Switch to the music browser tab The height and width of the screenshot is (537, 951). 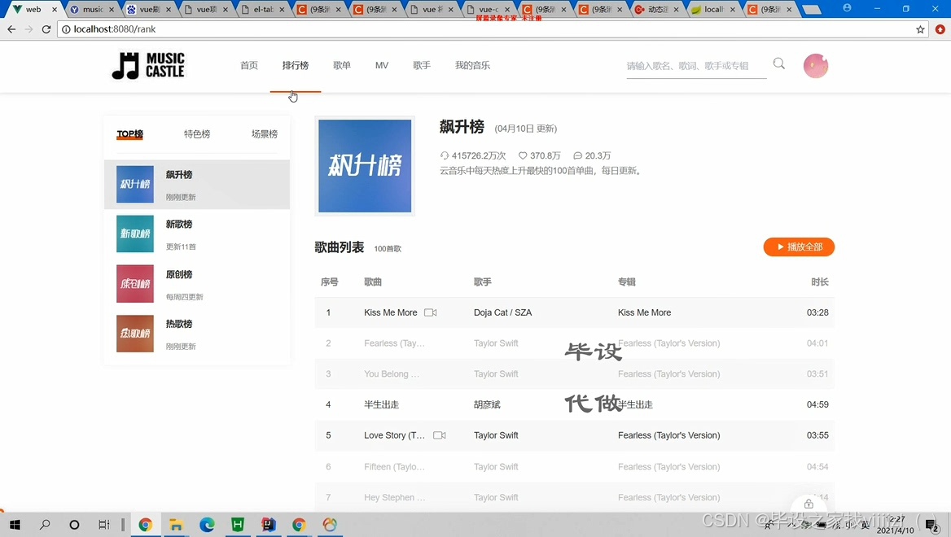coord(91,10)
